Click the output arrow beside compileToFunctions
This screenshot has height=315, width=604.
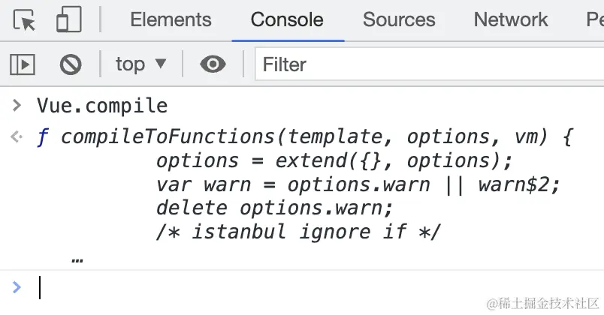click(x=17, y=137)
